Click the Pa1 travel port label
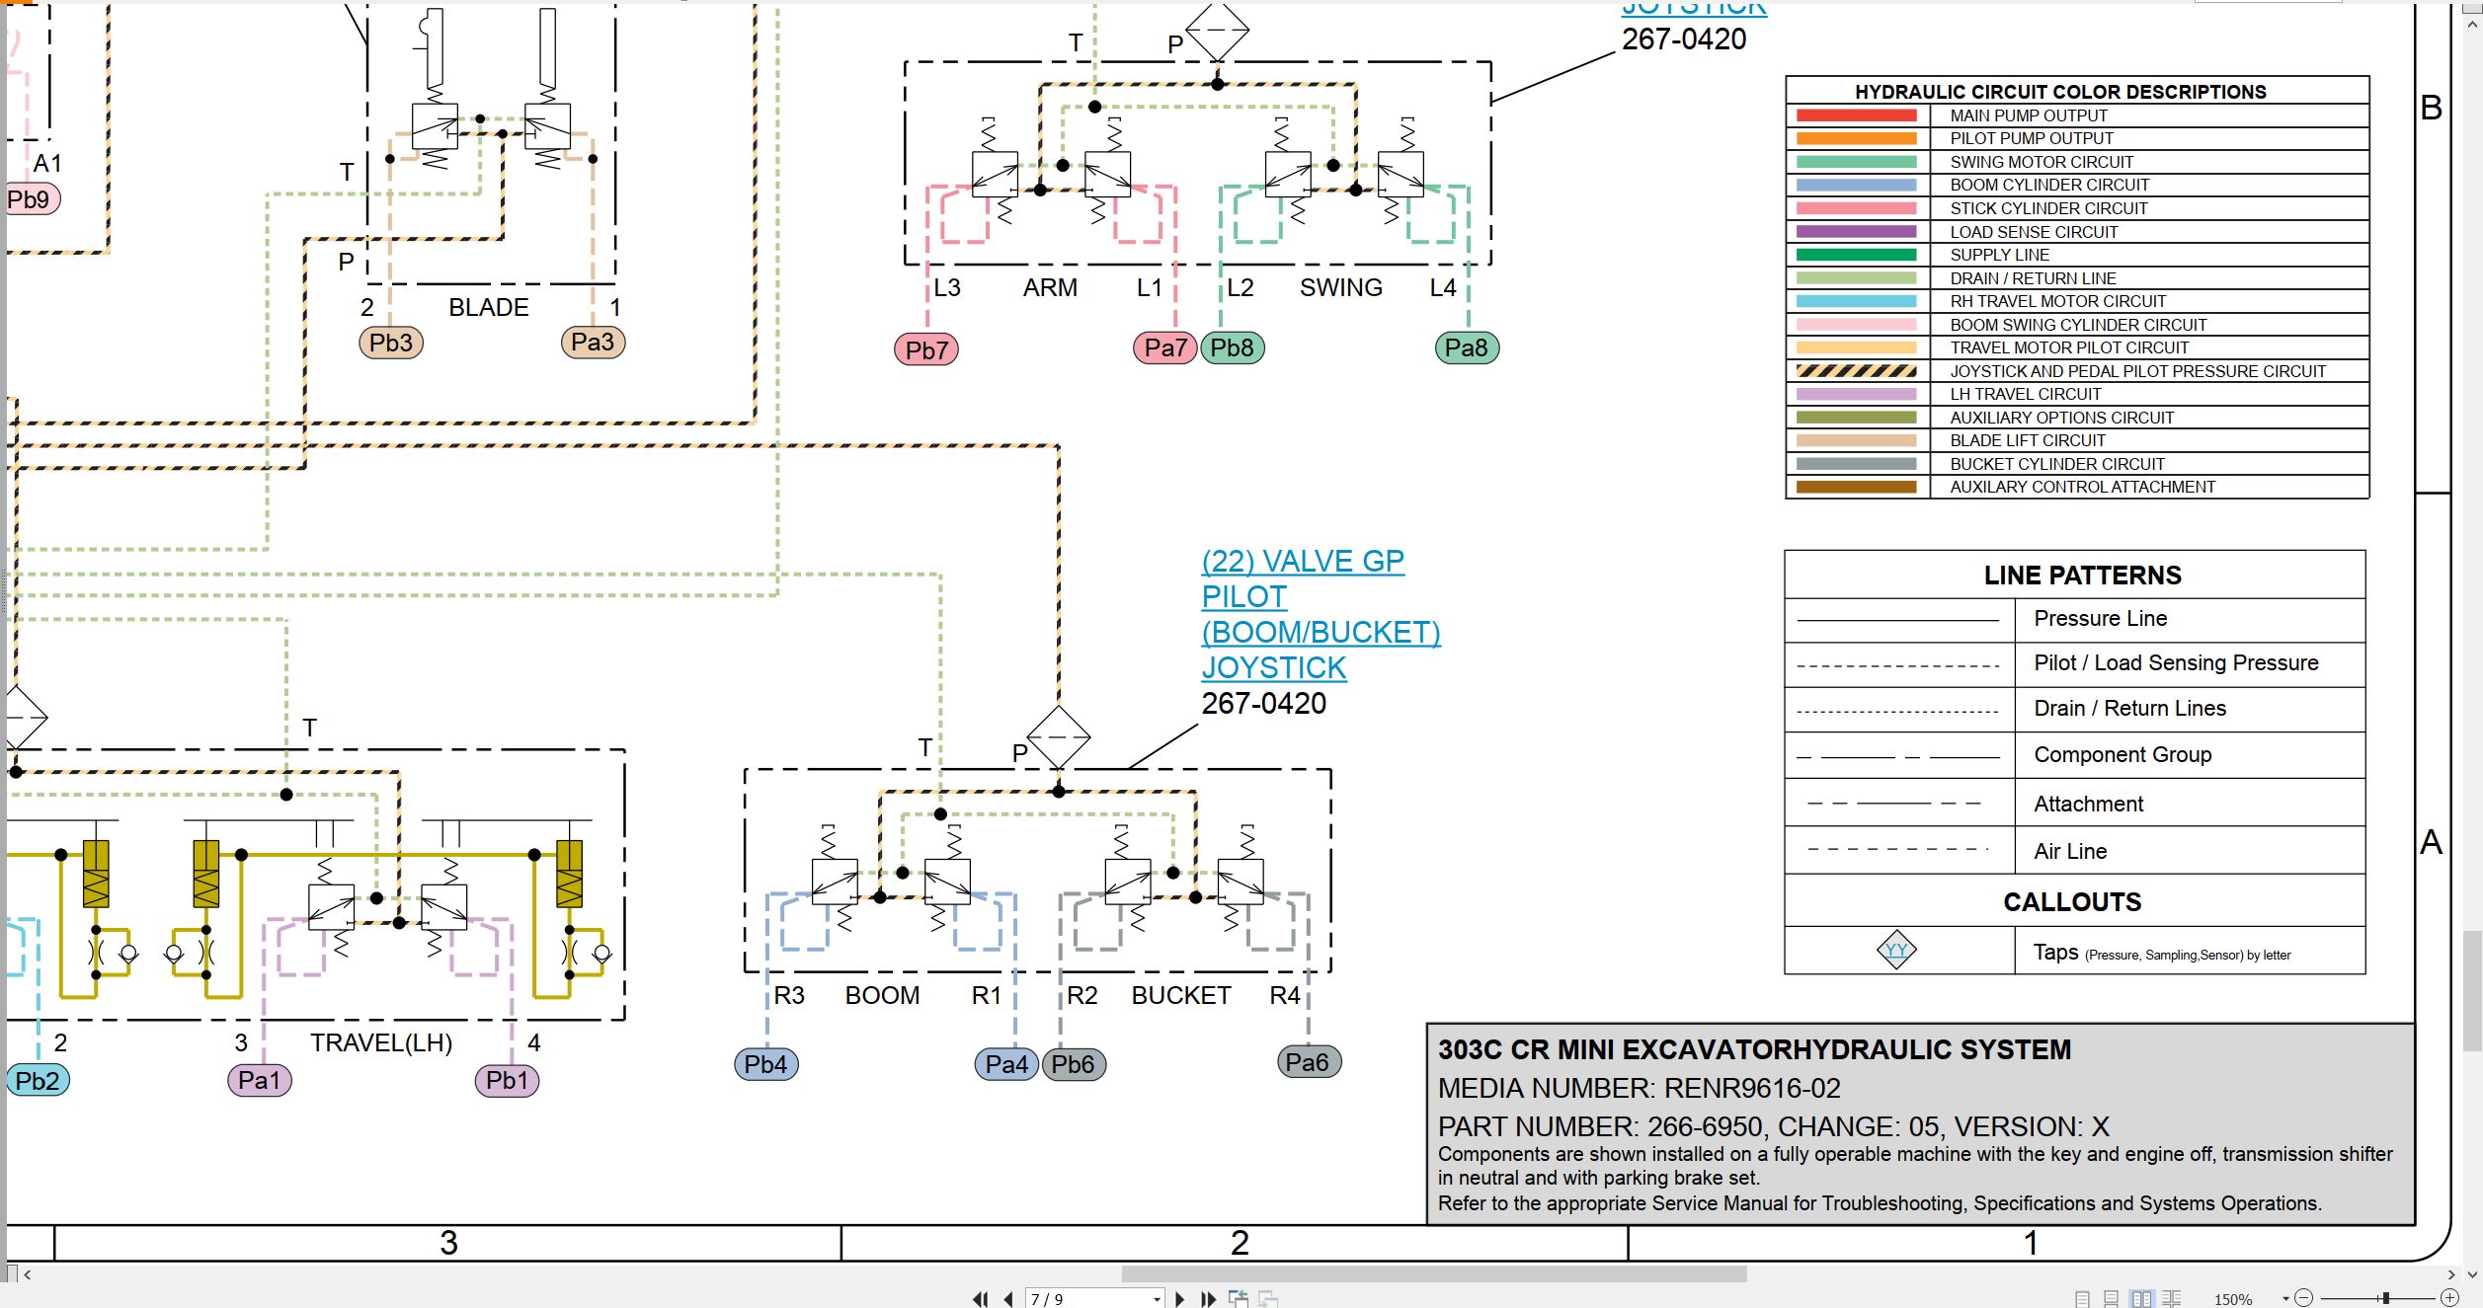 (x=259, y=1080)
